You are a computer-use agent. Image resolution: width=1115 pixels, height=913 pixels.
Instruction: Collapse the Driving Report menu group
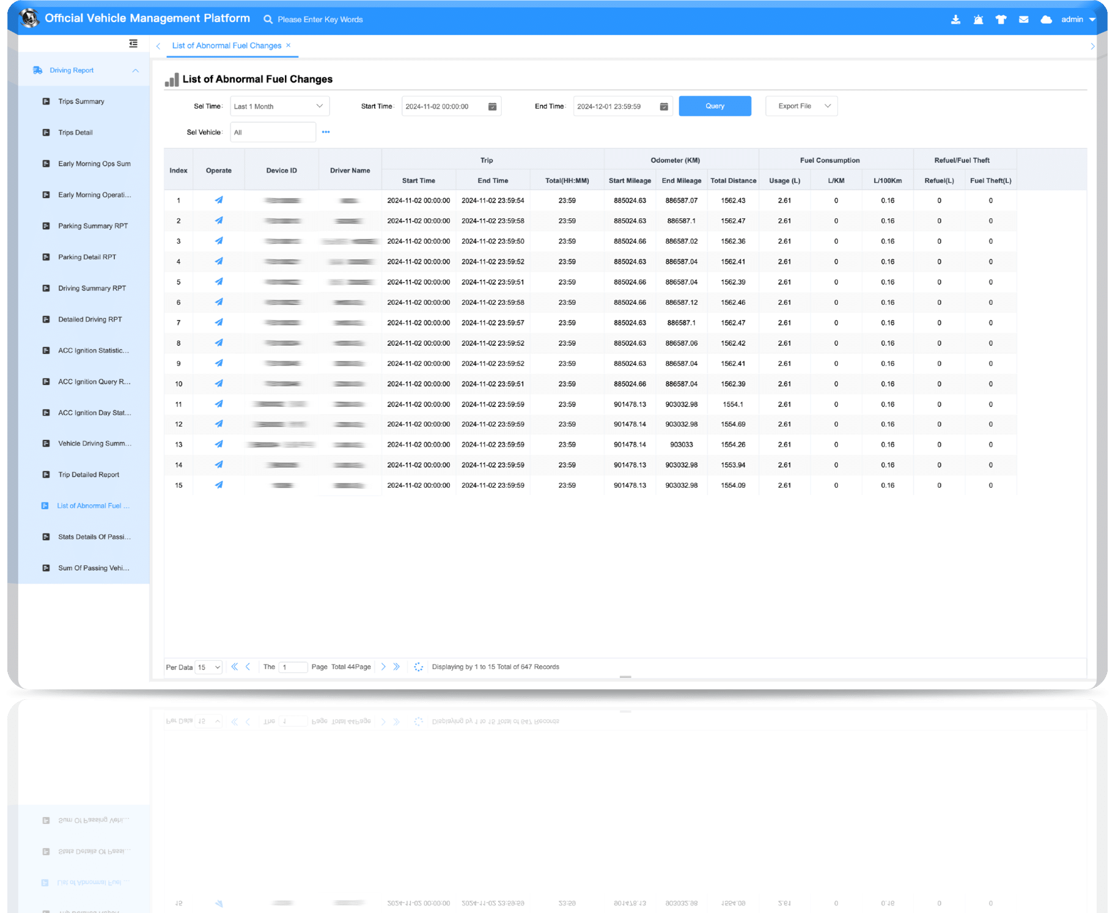pos(84,70)
